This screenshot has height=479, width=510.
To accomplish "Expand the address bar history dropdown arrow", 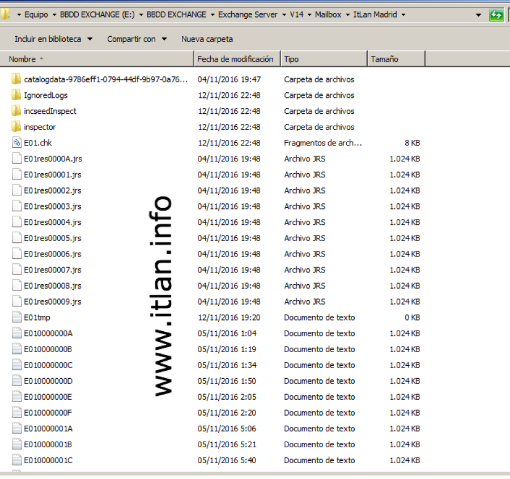I will click(479, 15).
